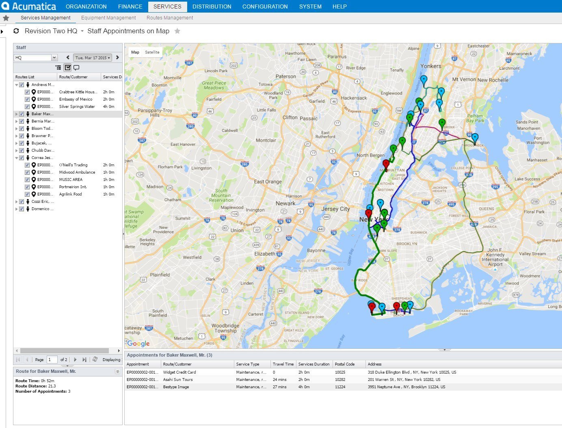Uncheck the Bernia Mar. staff checkbox
This screenshot has height=428, width=562.
[22, 121]
